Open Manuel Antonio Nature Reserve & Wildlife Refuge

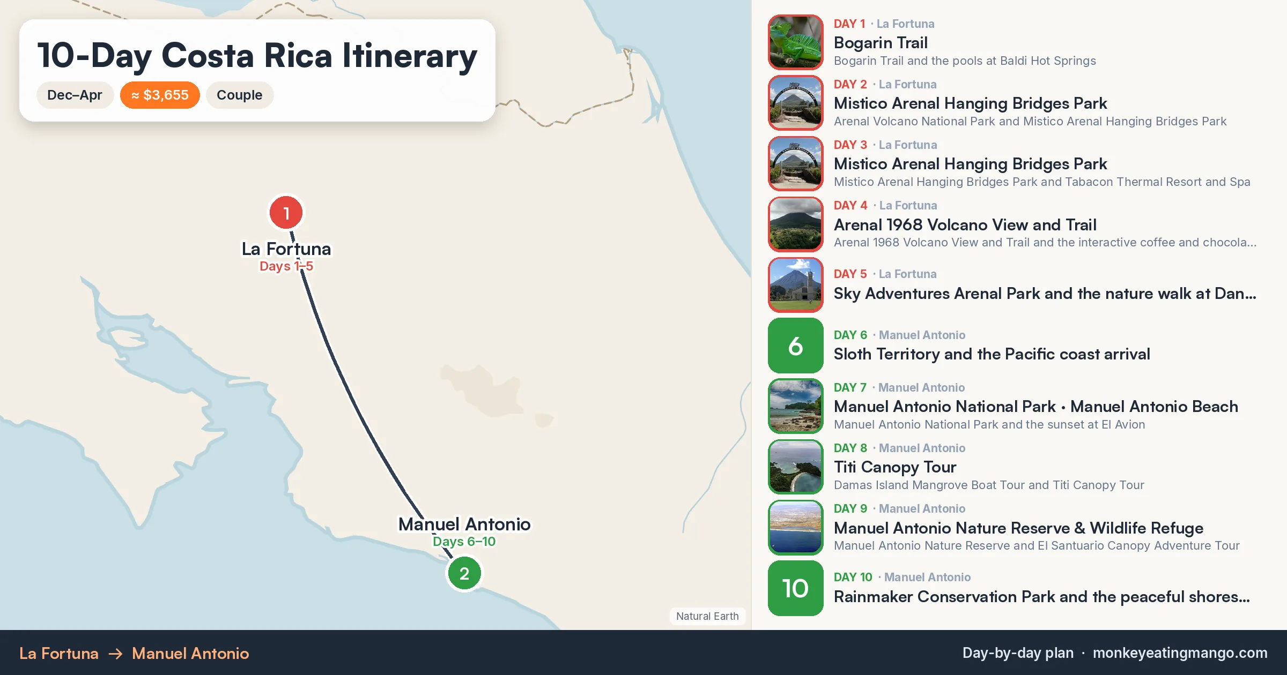click(x=1019, y=528)
